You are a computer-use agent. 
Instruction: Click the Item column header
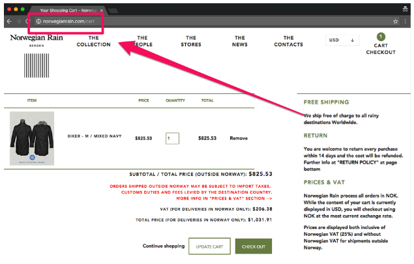32,100
